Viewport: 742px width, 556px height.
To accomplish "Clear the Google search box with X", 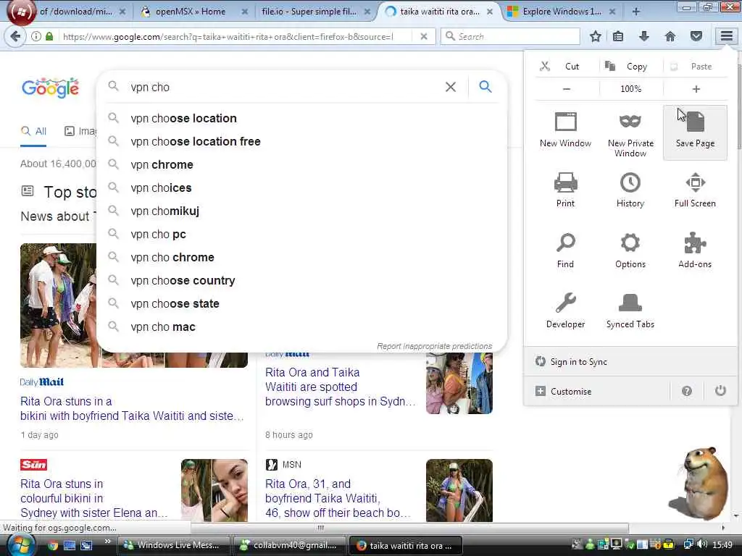I will pos(451,87).
